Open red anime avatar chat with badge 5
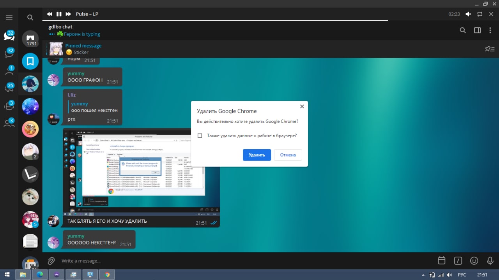The height and width of the screenshot is (280, 499). [x=30, y=219]
